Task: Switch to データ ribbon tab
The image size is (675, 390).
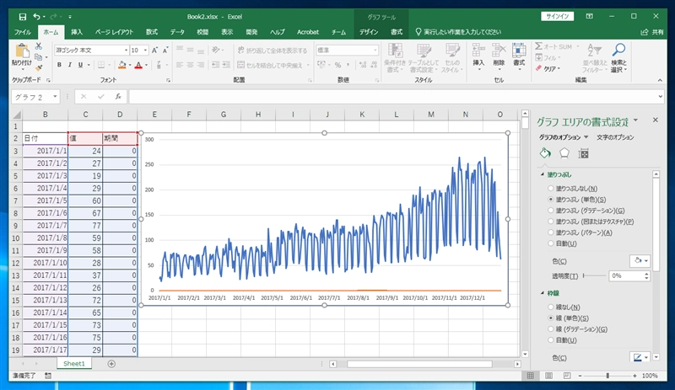Action: point(177,32)
